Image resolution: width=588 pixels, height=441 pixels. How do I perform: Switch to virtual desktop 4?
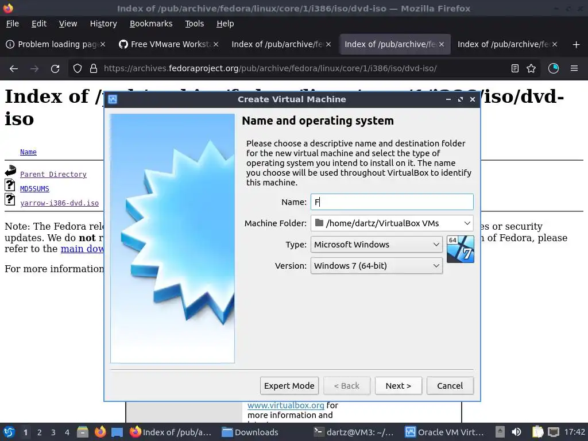coord(67,432)
